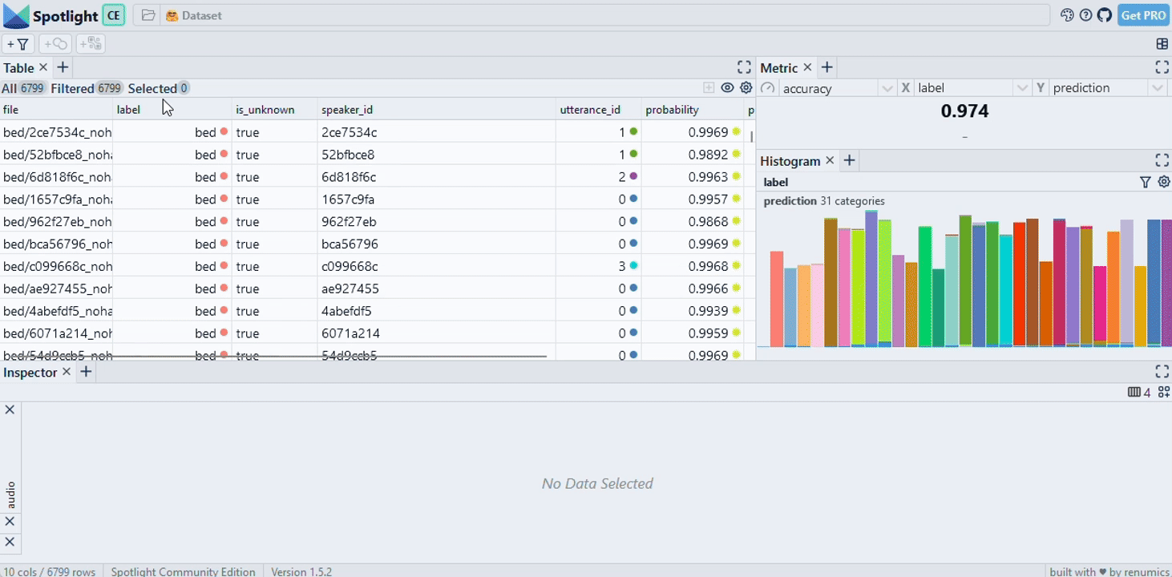Maximize the Histogram panel with fullscreen icon
The height and width of the screenshot is (577, 1172).
point(1162,160)
